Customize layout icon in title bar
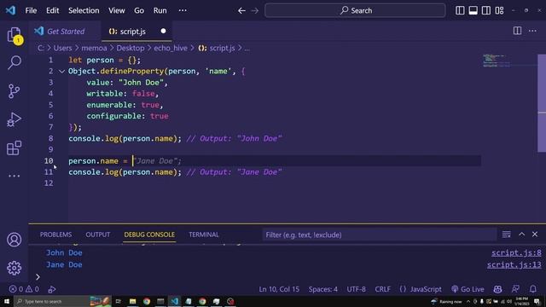The image size is (546, 307). point(499,10)
